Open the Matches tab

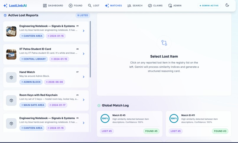pos(113,6)
